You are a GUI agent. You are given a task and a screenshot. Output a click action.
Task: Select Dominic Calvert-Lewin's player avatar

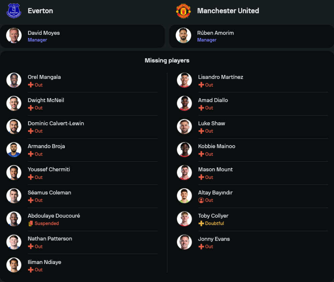(14, 127)
